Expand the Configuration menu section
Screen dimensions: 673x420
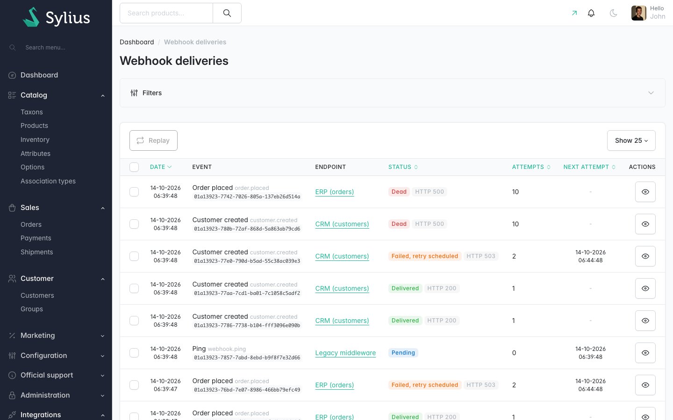click(102, 356)
